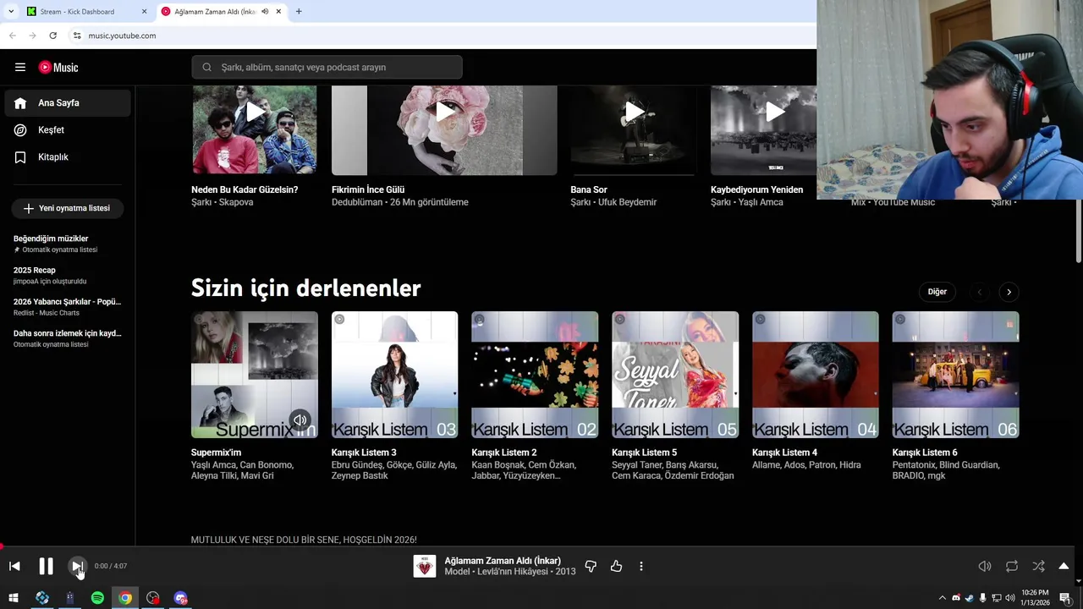Open Karışık Listem 5 card
Image resolution: width=1083 pixels, height=609 pixels.
tap(675, 375)
